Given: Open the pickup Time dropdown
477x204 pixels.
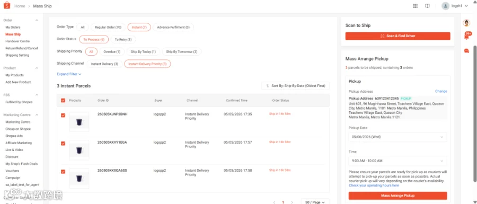Looking at the screenshot, I should click(x=397, y=161).
